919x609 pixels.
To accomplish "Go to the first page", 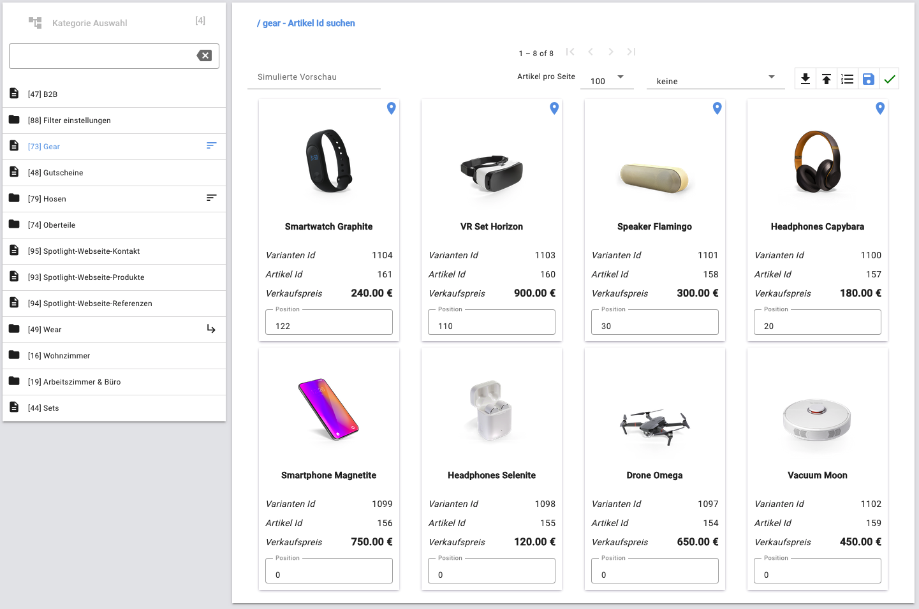I will [x=570, y=52].
